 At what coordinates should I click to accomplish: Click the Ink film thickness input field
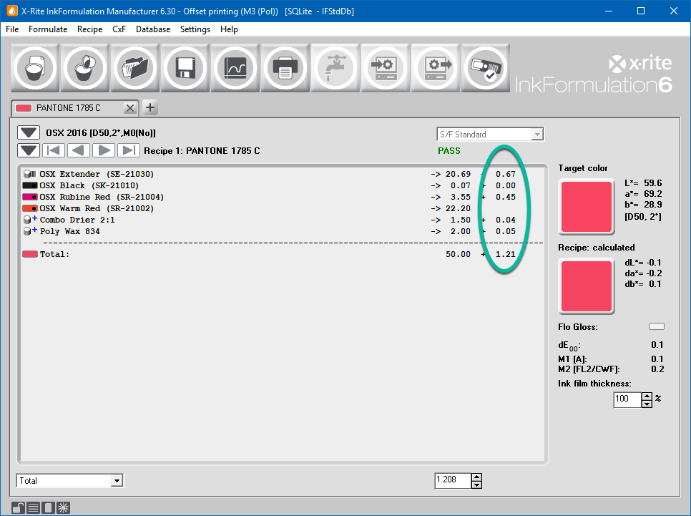coord(627,399)
